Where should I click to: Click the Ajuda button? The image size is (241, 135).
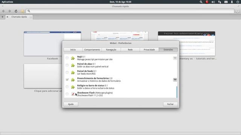tap(71, 104)
